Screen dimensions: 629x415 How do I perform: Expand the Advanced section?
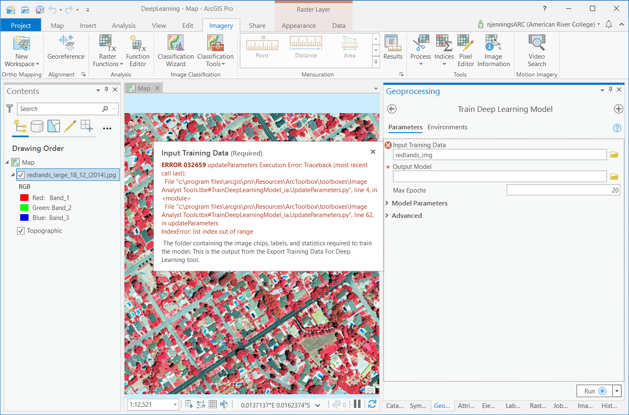(387, 215)
